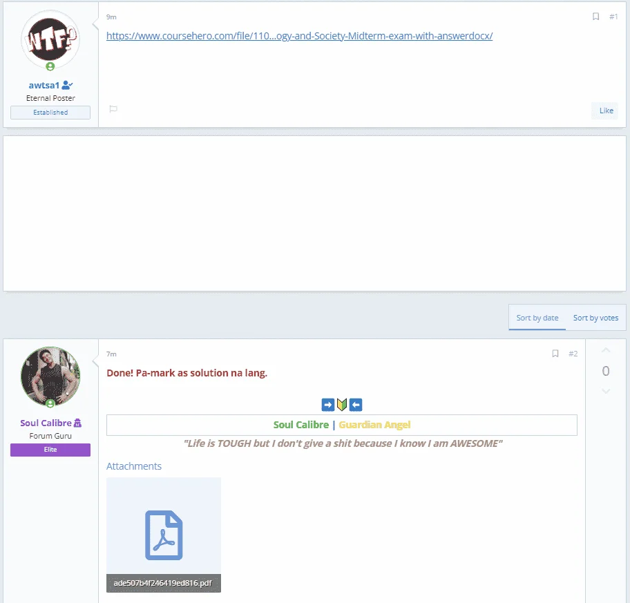Image resolution: width=630 pixels, height=603 pixels.
Task: Click the 7m timestamp on post #2
Action: point(111,354)
